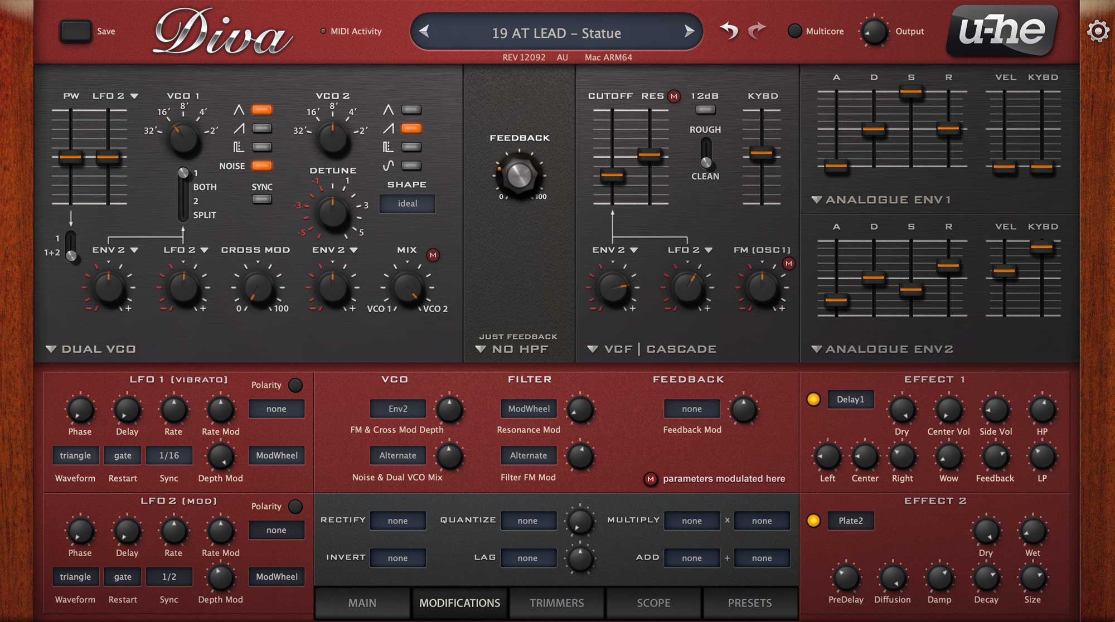Toggle VCO 1 SYNC switch

261,200
